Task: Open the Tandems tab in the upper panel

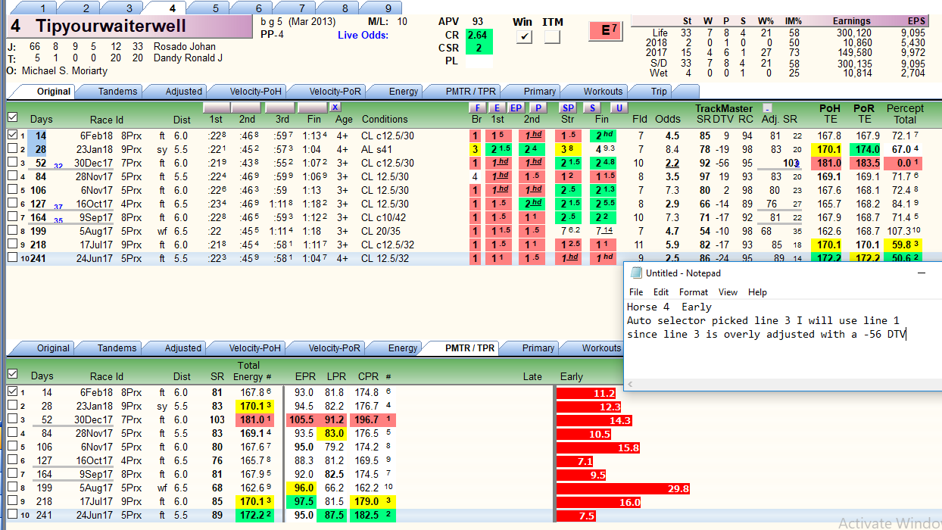Action: tap(117, 92)
